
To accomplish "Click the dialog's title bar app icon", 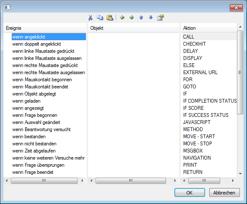I will (7, 8).
